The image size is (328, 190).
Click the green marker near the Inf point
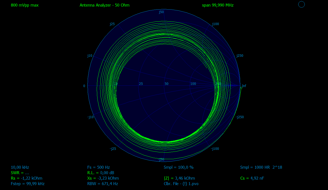(x=241, y=88)
